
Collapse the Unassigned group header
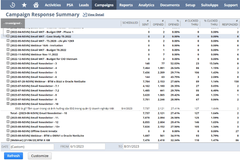click(x=13, y=23)
